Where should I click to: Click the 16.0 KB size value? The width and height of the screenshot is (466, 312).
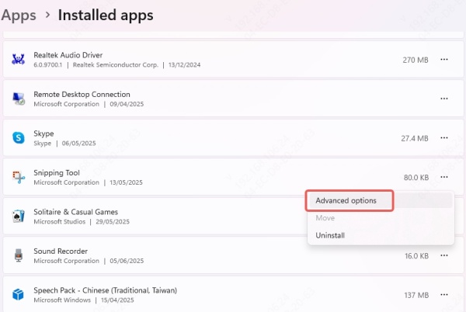pyautogui.click(x=416, y=256)
